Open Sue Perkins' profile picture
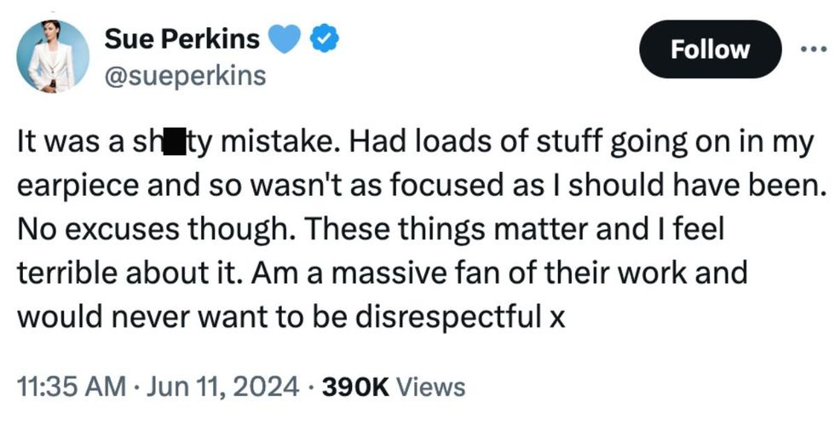The image size is (835, 437). pyautogui.click(x=52, y=56)
